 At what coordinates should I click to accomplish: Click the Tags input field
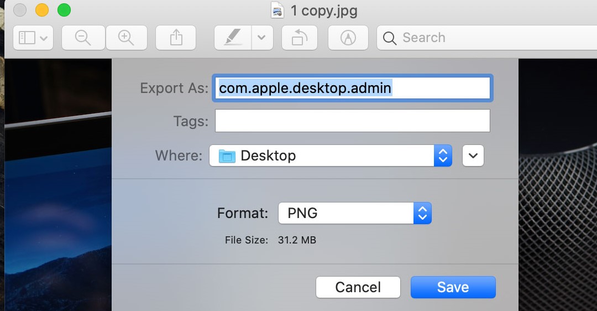pyautogui.click(x=352, y=121)
